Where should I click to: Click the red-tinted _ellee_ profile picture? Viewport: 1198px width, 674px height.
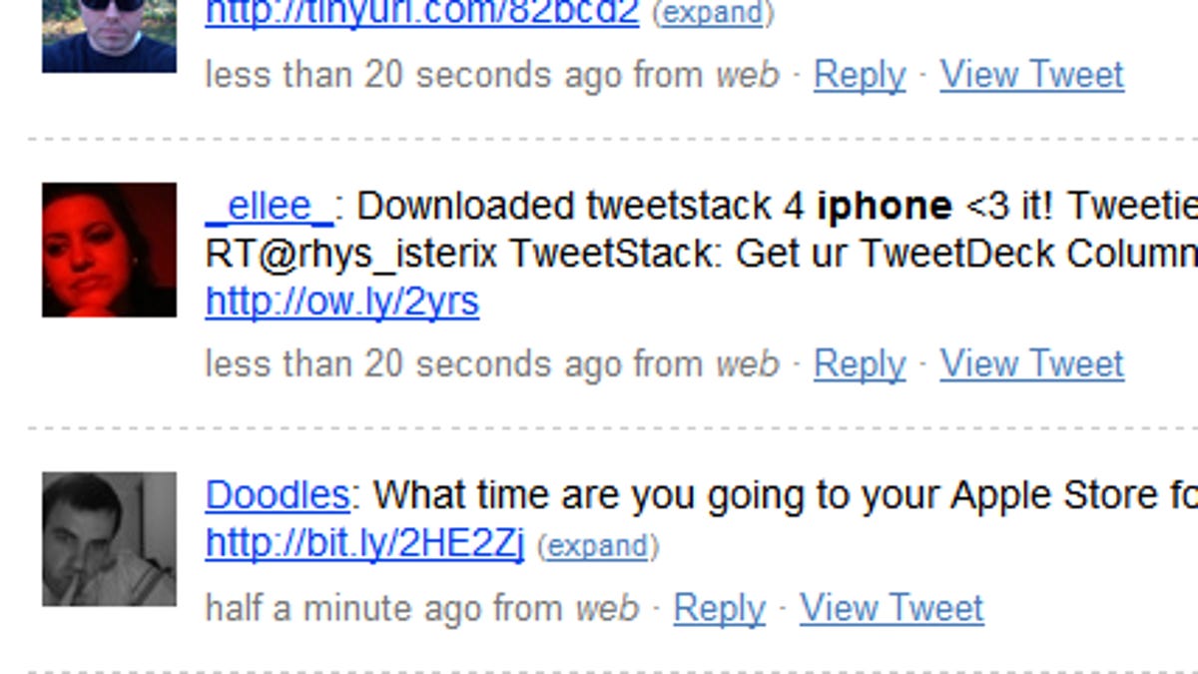pos(109,250)
